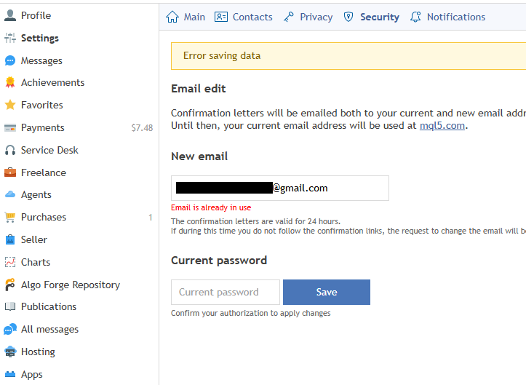Screen dimensions: 526x385
Task: Open Messages via its chat bubble icon
Action: 10,60
